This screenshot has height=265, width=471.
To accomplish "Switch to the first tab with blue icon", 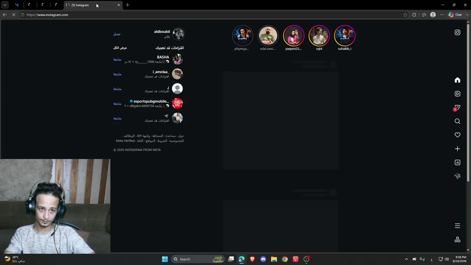I will pos(17,5).
